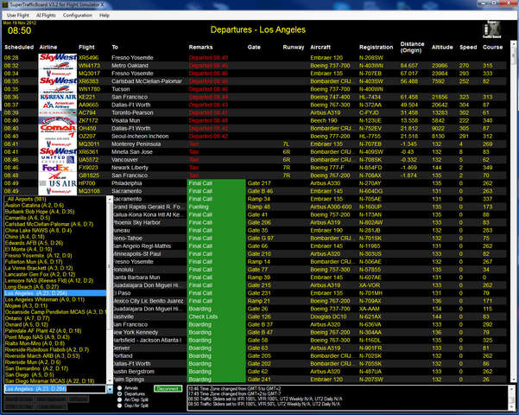Click airline logo for flight ZK7172

(x=58, y=120)
